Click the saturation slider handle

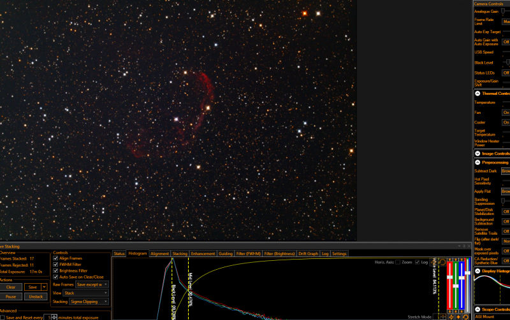tap(467, 273)
